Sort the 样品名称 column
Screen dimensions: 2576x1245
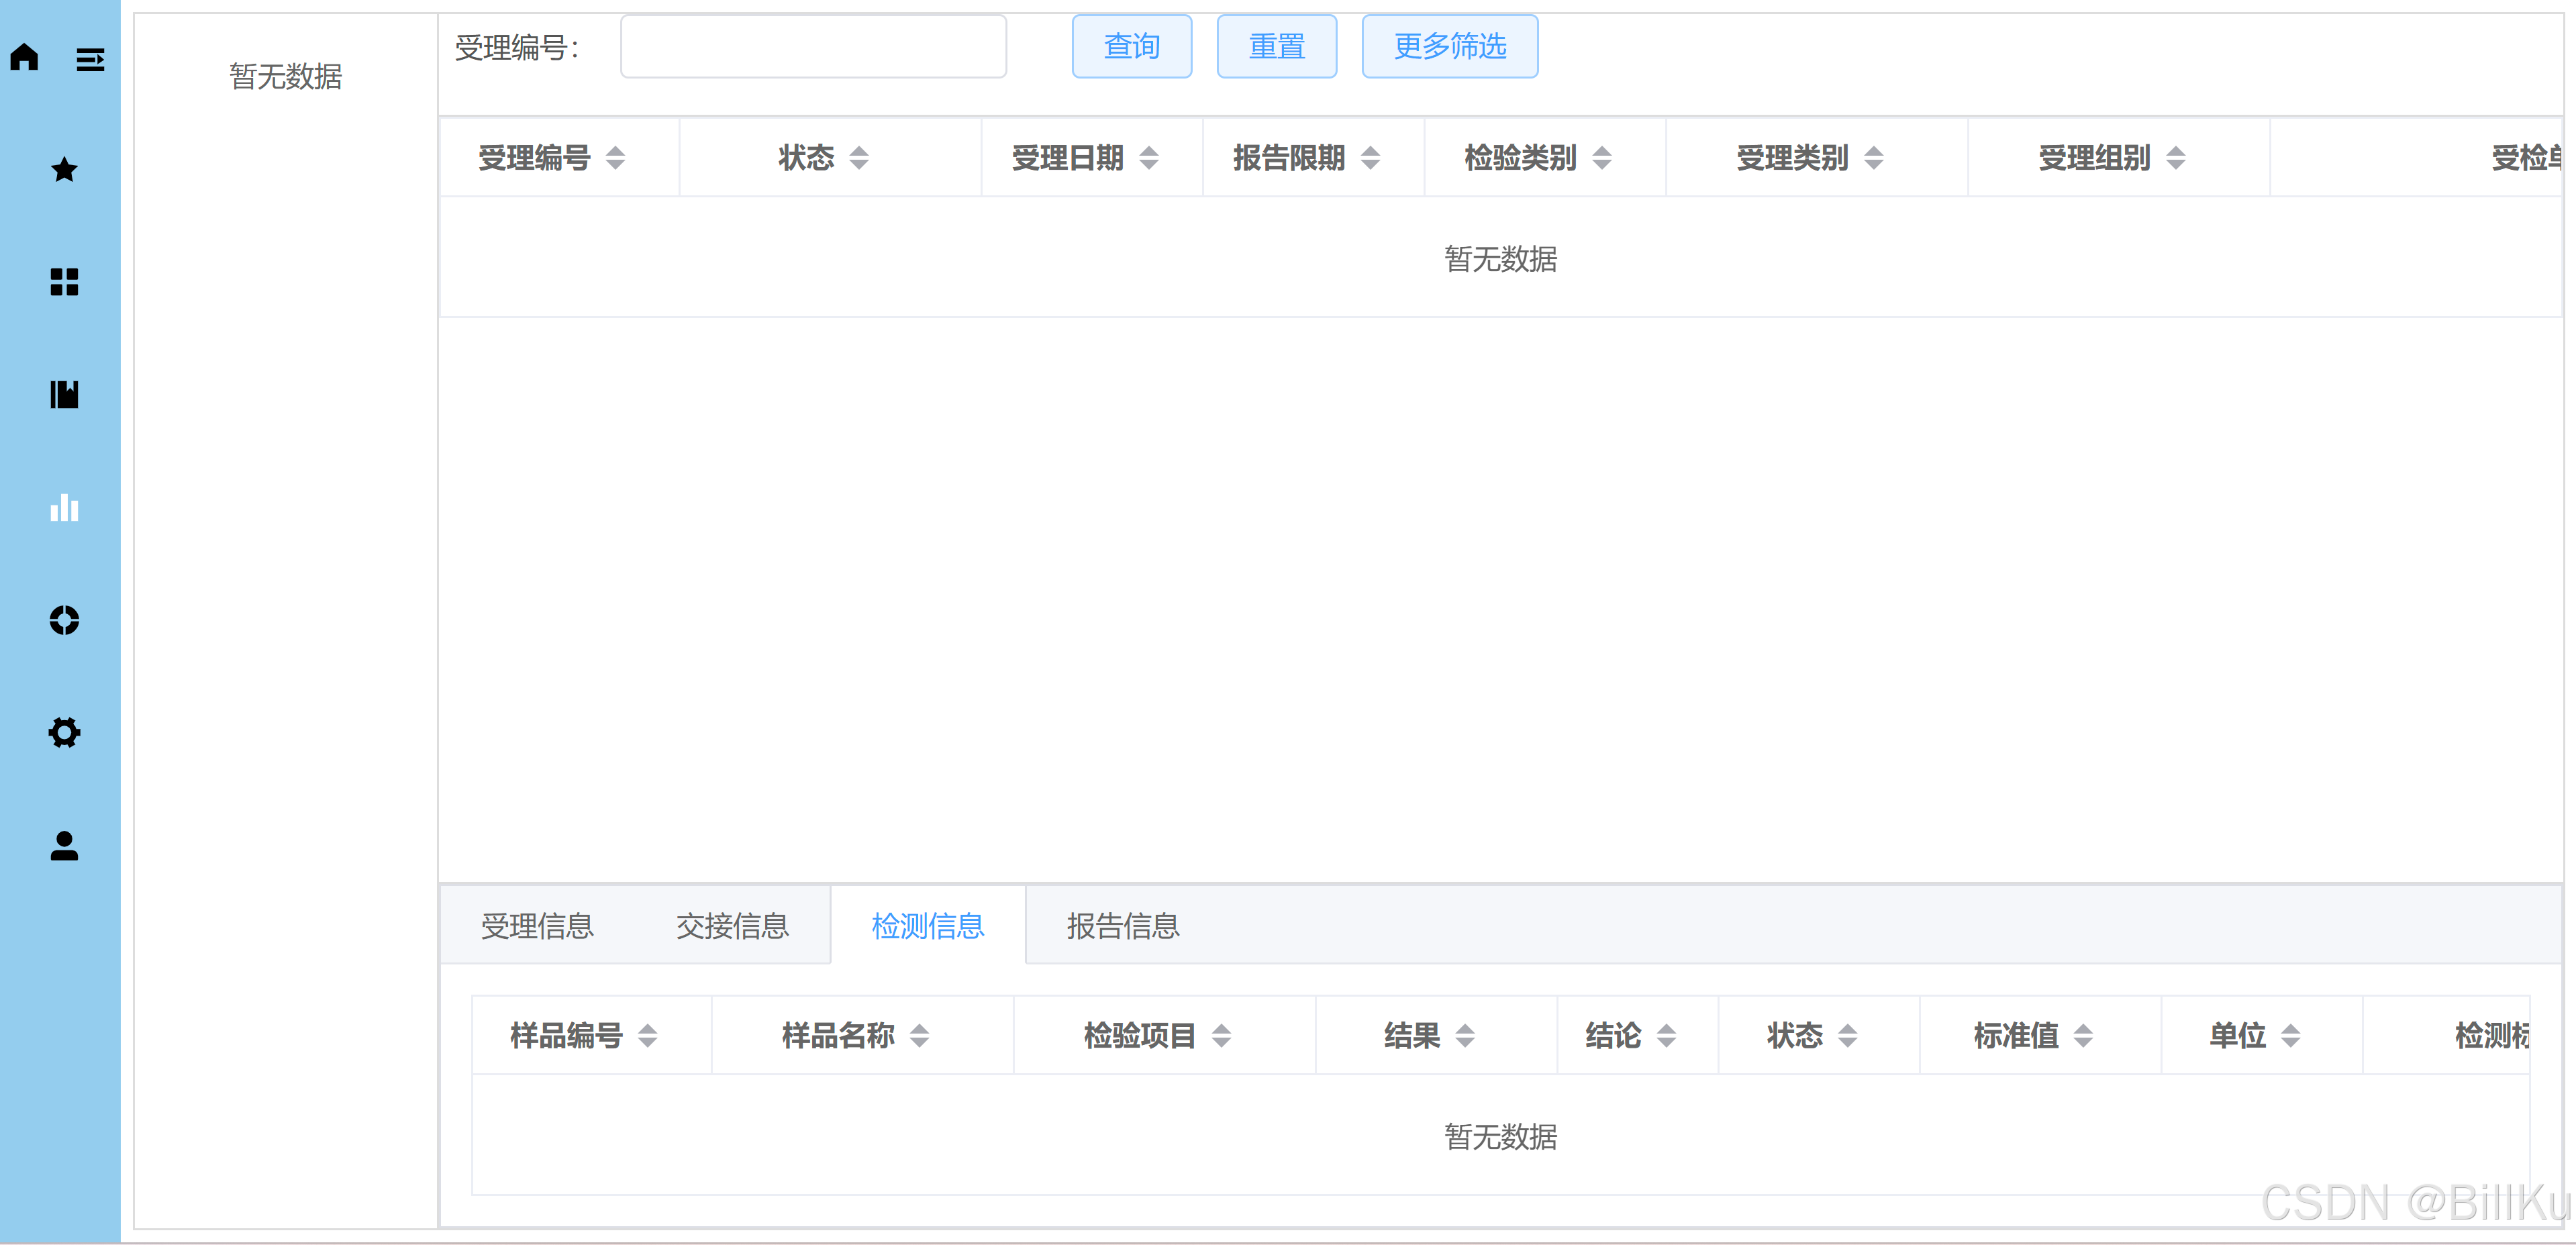[919, 1035]
